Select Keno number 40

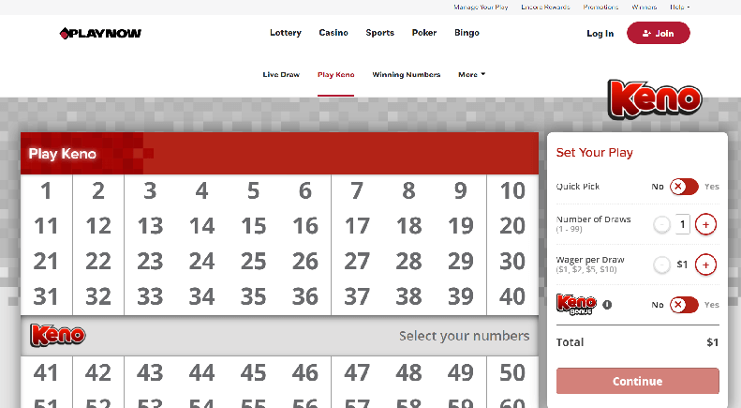[x=512, y=296]
